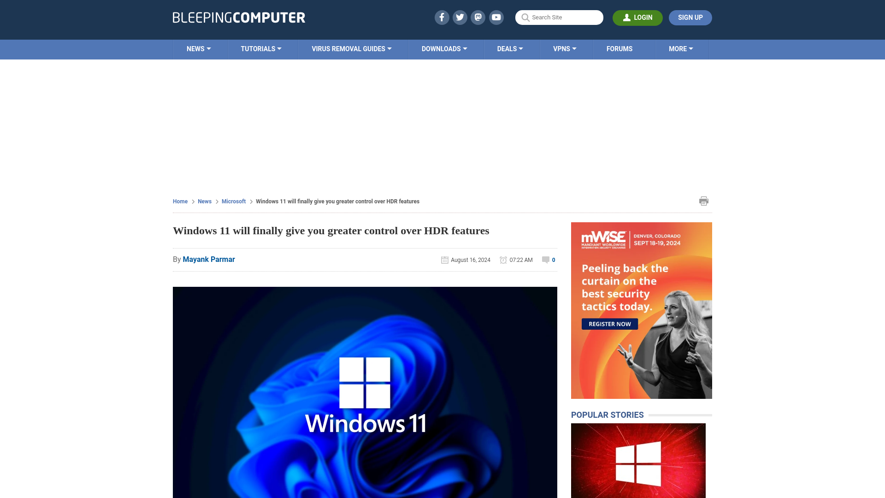
Task: Click the search magnifier icon
Action: click(525, 17)
